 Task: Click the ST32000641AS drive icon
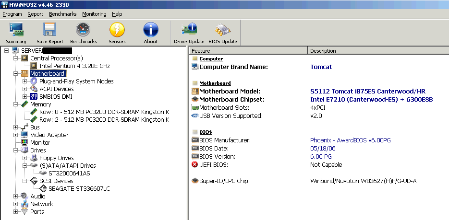(x=43, y=173)
